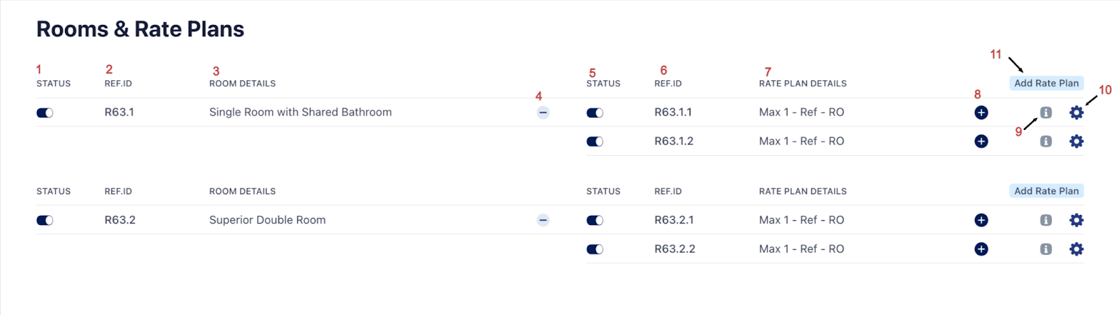Click the plus icon for rate plan R63.1.1

click(981, 112)
